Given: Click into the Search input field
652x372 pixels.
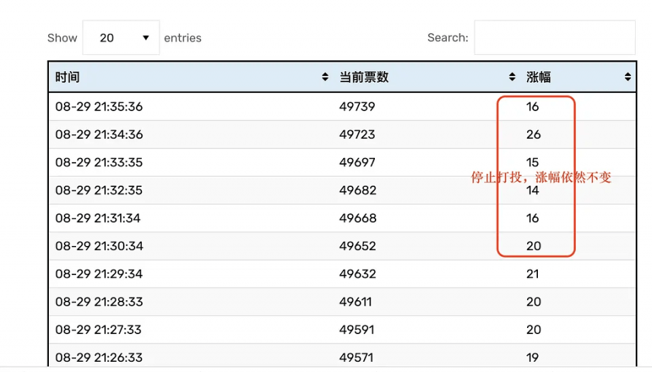Looking at the screenshot, I should click(554, 38).
